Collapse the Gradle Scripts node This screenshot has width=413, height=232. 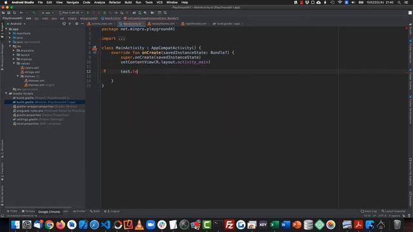pyautogui.click(x=6, y=93)
